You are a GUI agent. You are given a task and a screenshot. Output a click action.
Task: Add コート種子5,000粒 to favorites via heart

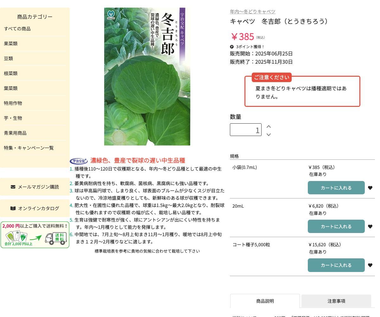point(370,265)
